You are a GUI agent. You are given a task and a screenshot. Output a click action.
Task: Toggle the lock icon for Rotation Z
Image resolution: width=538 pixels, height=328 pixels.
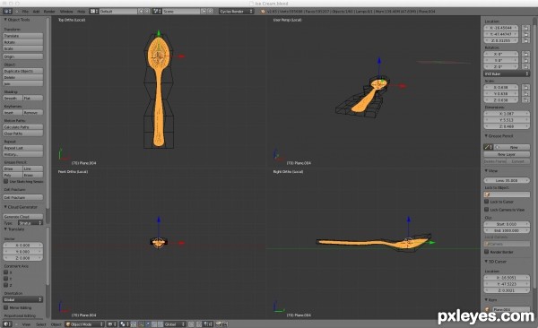[x=525, y=66]
